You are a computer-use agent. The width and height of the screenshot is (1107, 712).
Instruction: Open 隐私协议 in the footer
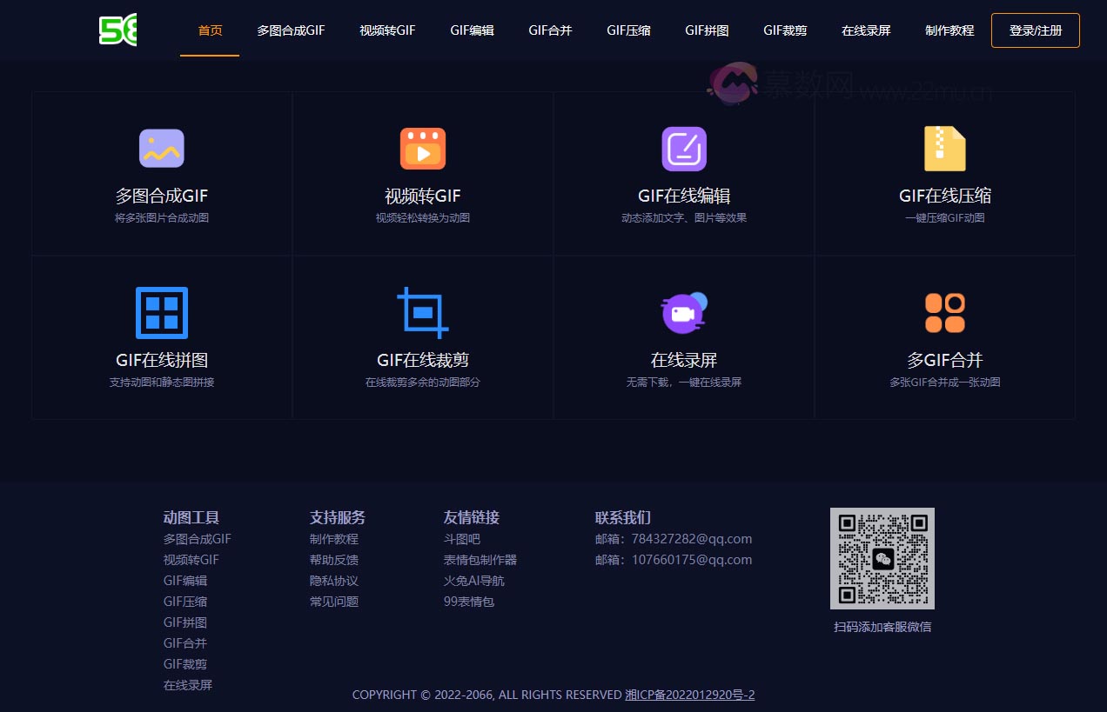pyautogui.click(x=334, y=581)
